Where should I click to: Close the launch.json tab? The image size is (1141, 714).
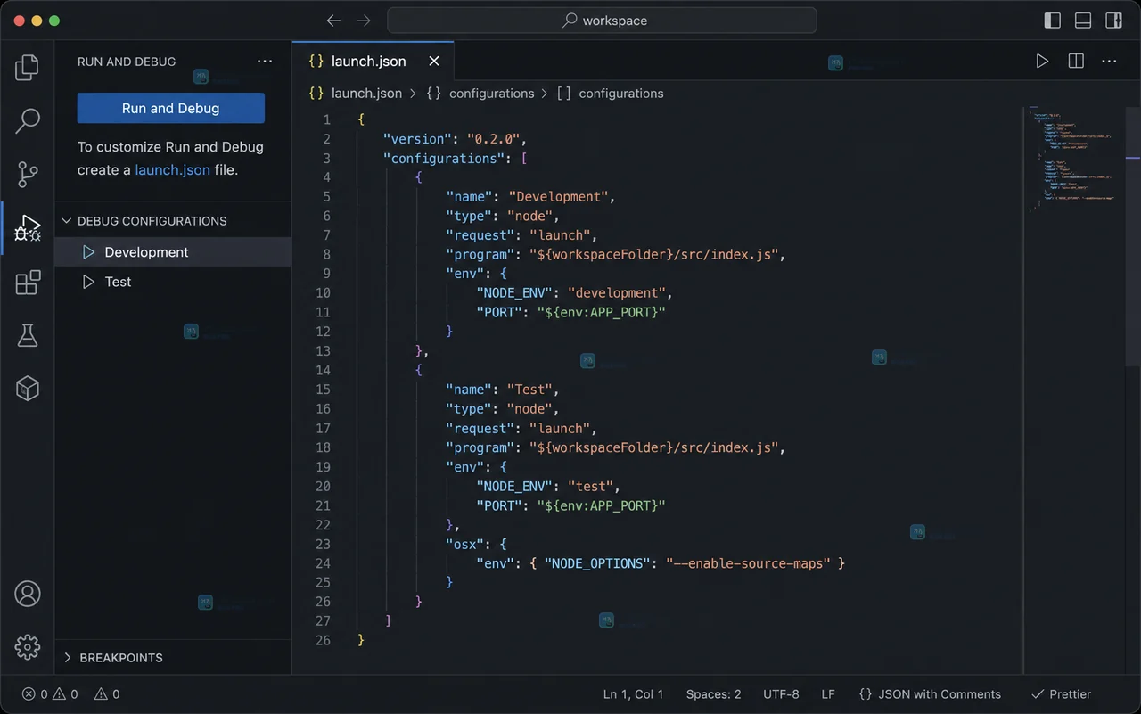(434, 61)
